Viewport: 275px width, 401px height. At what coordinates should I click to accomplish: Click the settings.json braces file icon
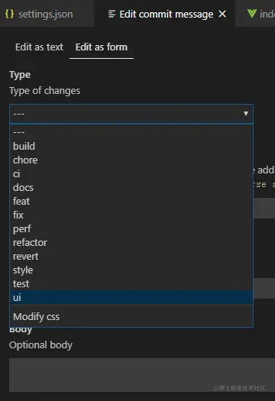tap(10, 14)
